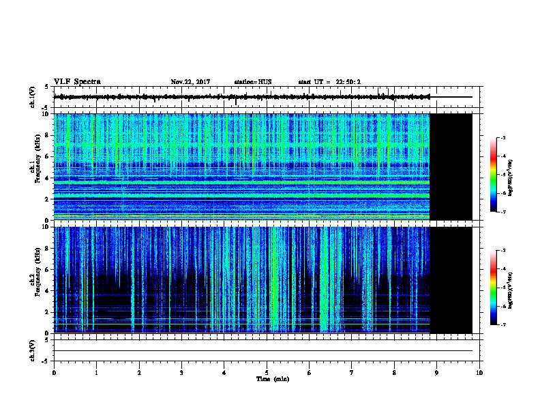This screenshot has height=418, width=540.
Task: Select the "start UT = 22:50: 2" text
Action: [x=329, y=82]
